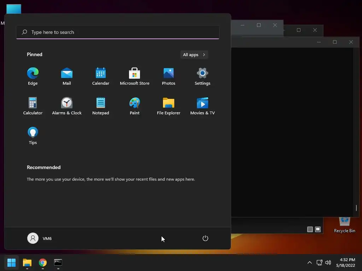Viewport: 362px width, 271px height.
Task: Open volume control in system tray
Action: (x=328, y=263)
